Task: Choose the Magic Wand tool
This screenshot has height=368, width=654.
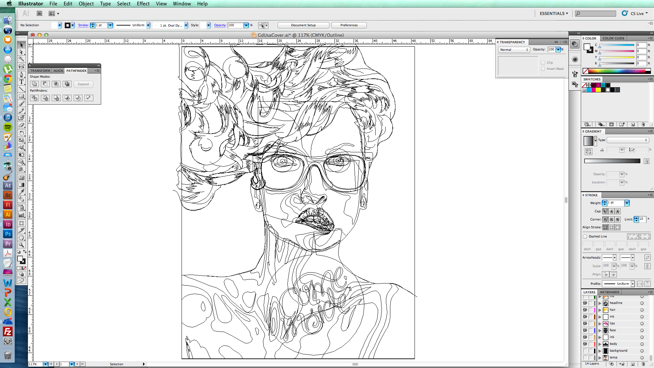Action: [x=21, y=59]
